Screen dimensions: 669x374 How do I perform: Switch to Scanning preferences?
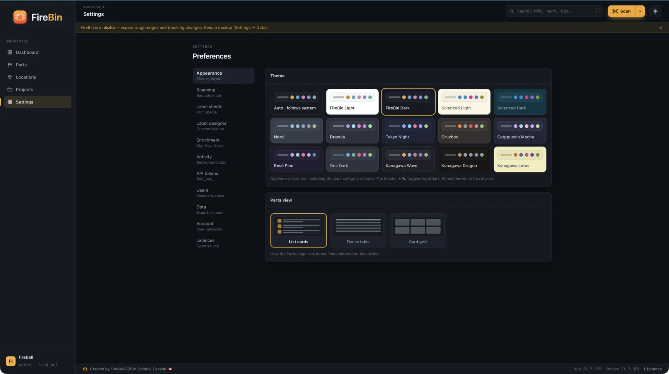click(x=223, y=92)
